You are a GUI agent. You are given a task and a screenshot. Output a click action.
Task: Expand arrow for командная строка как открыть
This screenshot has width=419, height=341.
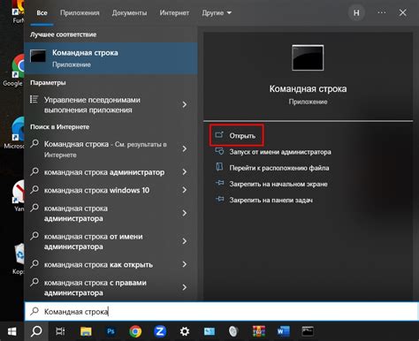tap(185, 264)
